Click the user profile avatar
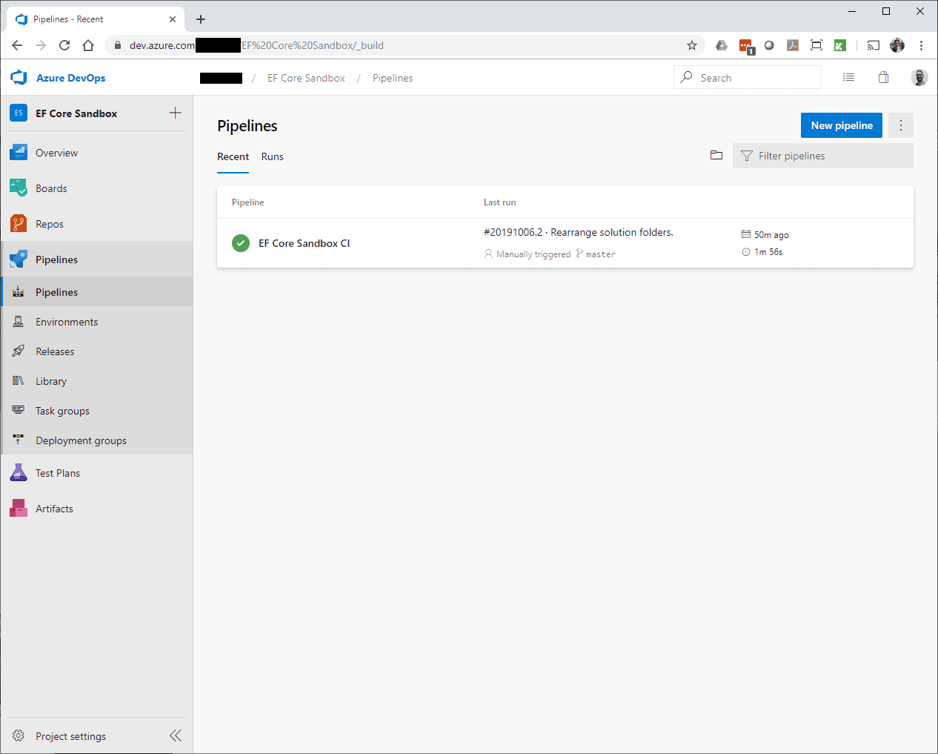938x754 pixels. tap(919, 78)
